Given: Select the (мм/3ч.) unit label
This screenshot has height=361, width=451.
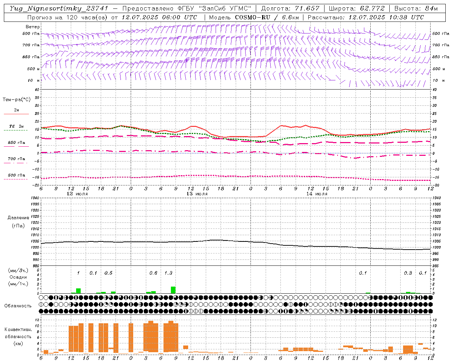Looking at the screenshot, I should (x=18, y=270).
